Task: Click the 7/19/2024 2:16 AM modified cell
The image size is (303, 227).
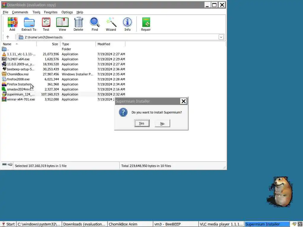Action: tap(111, 89)
